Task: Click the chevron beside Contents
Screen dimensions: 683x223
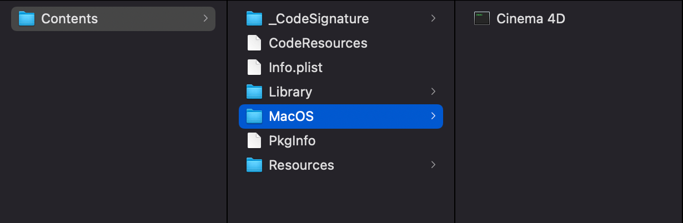Action: [x=205, y=18]
